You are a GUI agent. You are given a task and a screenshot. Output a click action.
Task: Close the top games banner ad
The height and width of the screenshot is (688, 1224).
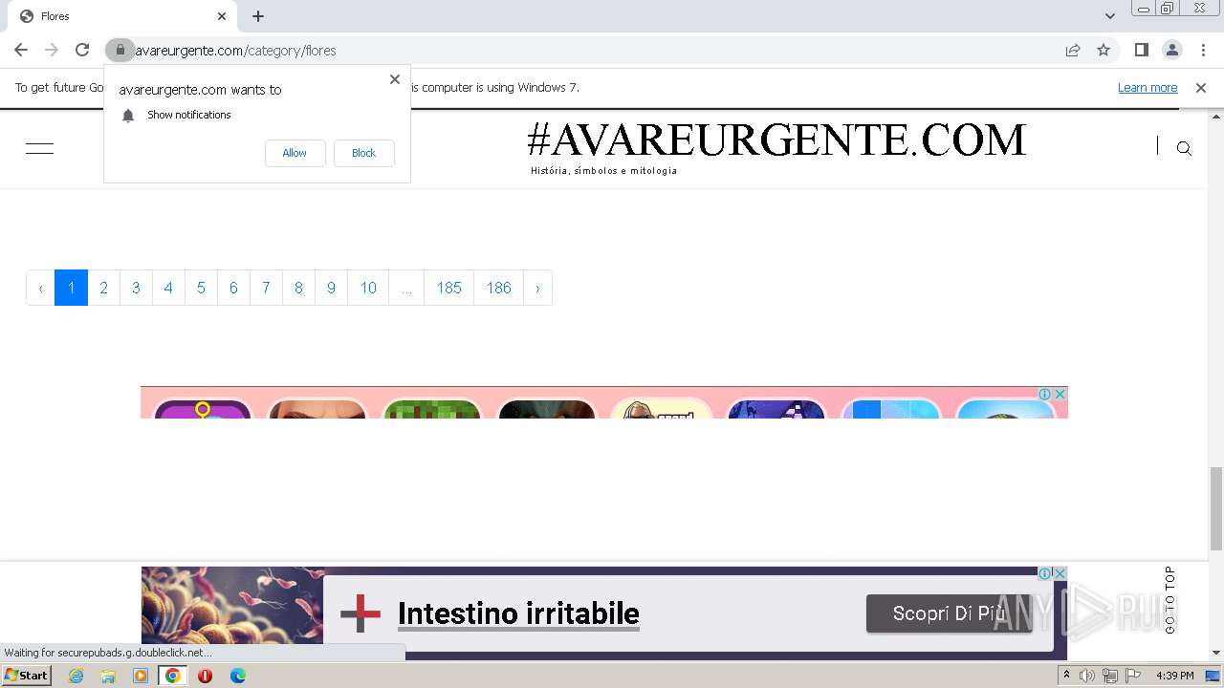pos(1060,394)
